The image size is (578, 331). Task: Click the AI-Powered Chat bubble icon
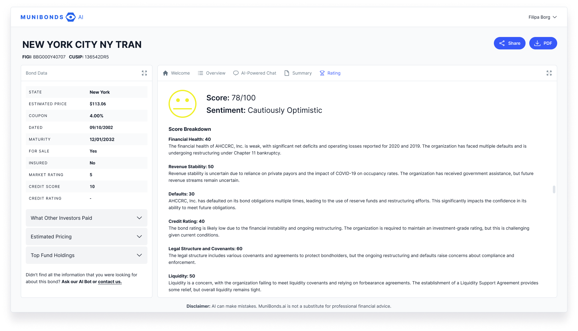(236, 73)
